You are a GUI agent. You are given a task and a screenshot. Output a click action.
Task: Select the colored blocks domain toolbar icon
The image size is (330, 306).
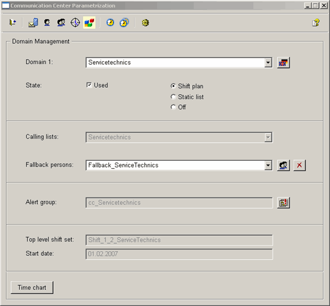click(x=89, y=23)
